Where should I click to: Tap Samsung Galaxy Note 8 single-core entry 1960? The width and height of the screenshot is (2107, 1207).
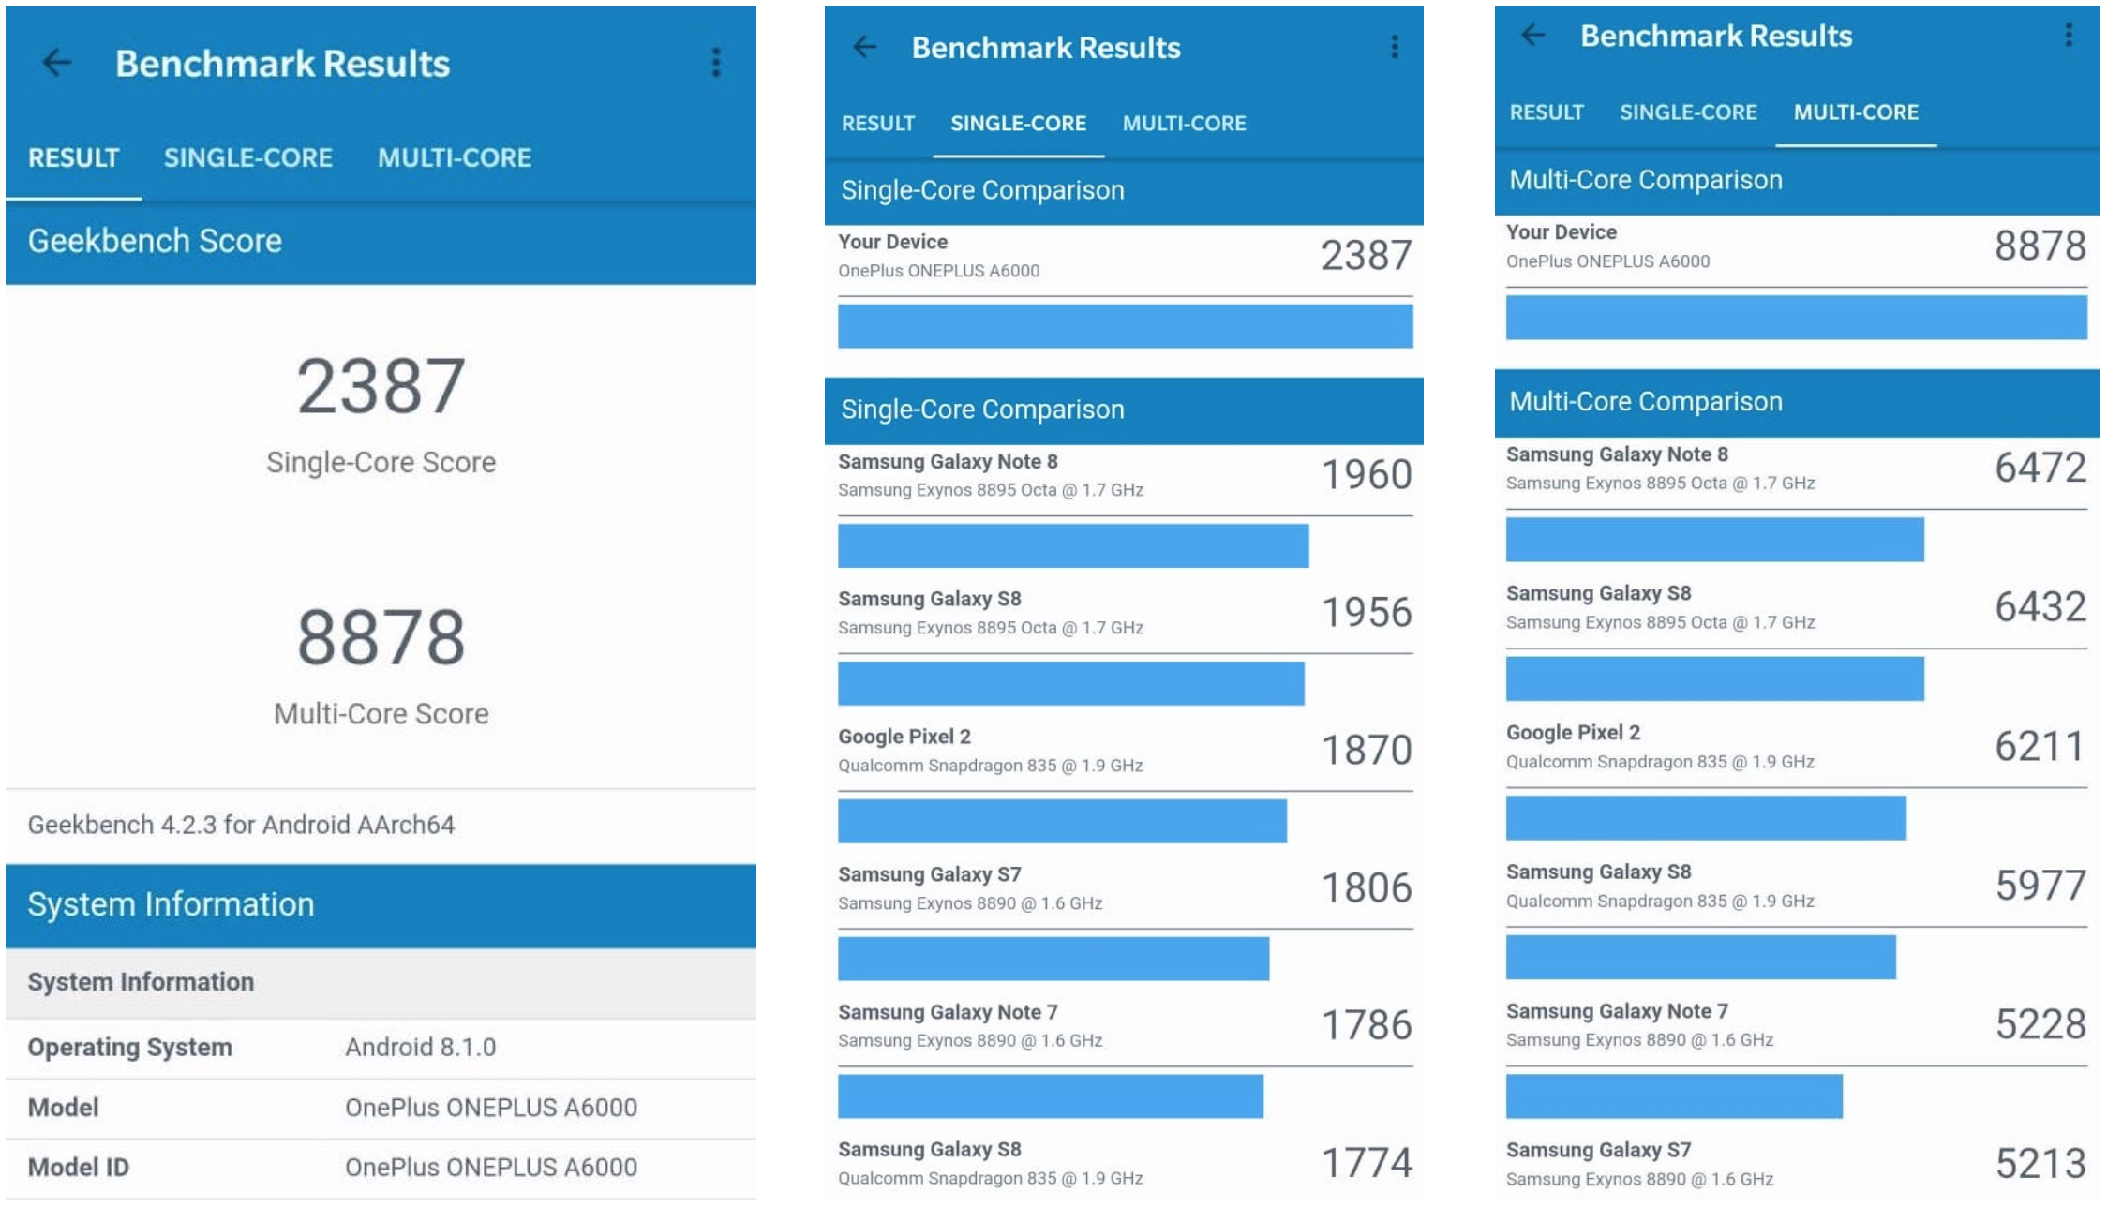(x=1123, y=475)
